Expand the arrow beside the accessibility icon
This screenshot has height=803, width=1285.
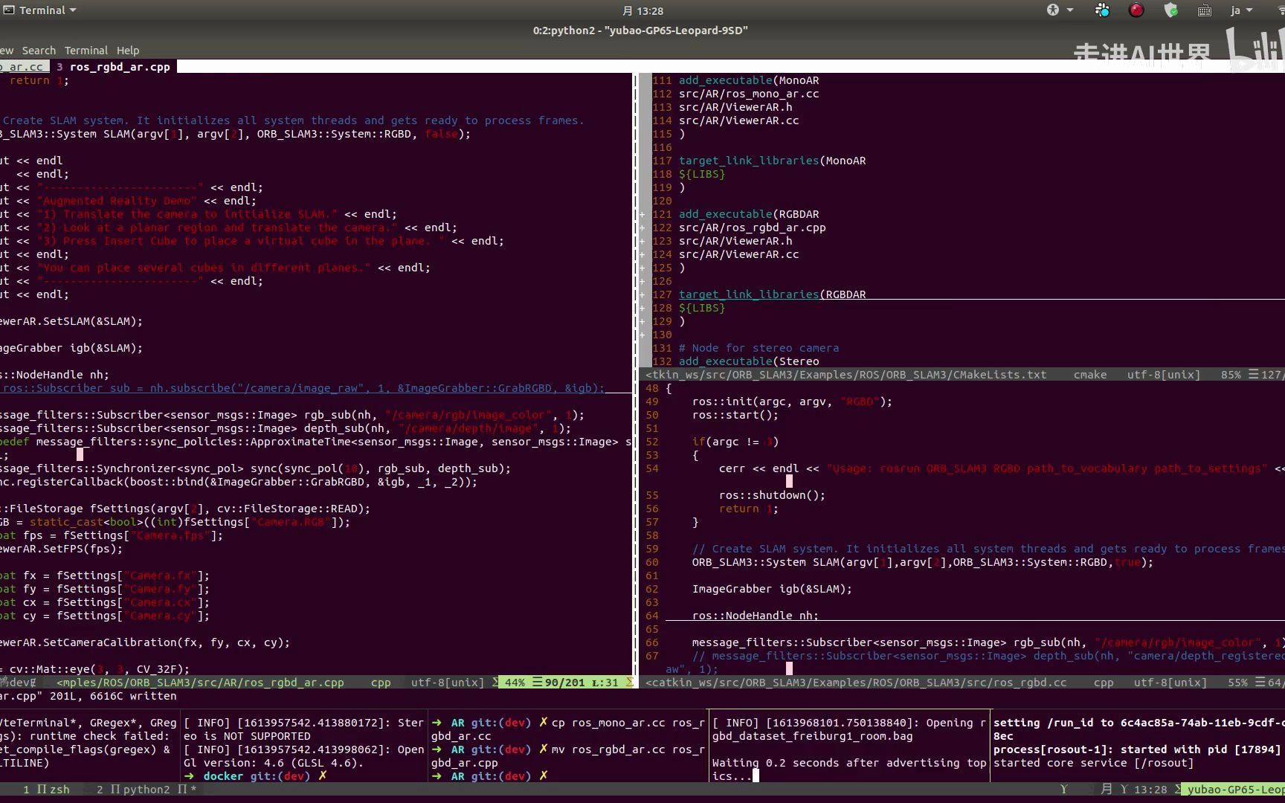click(x=1070, y=10)
